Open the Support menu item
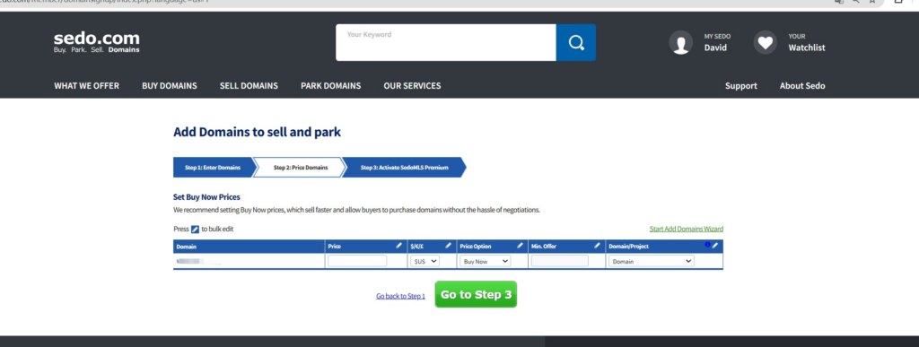919x347 pixels. pos(740,85)
